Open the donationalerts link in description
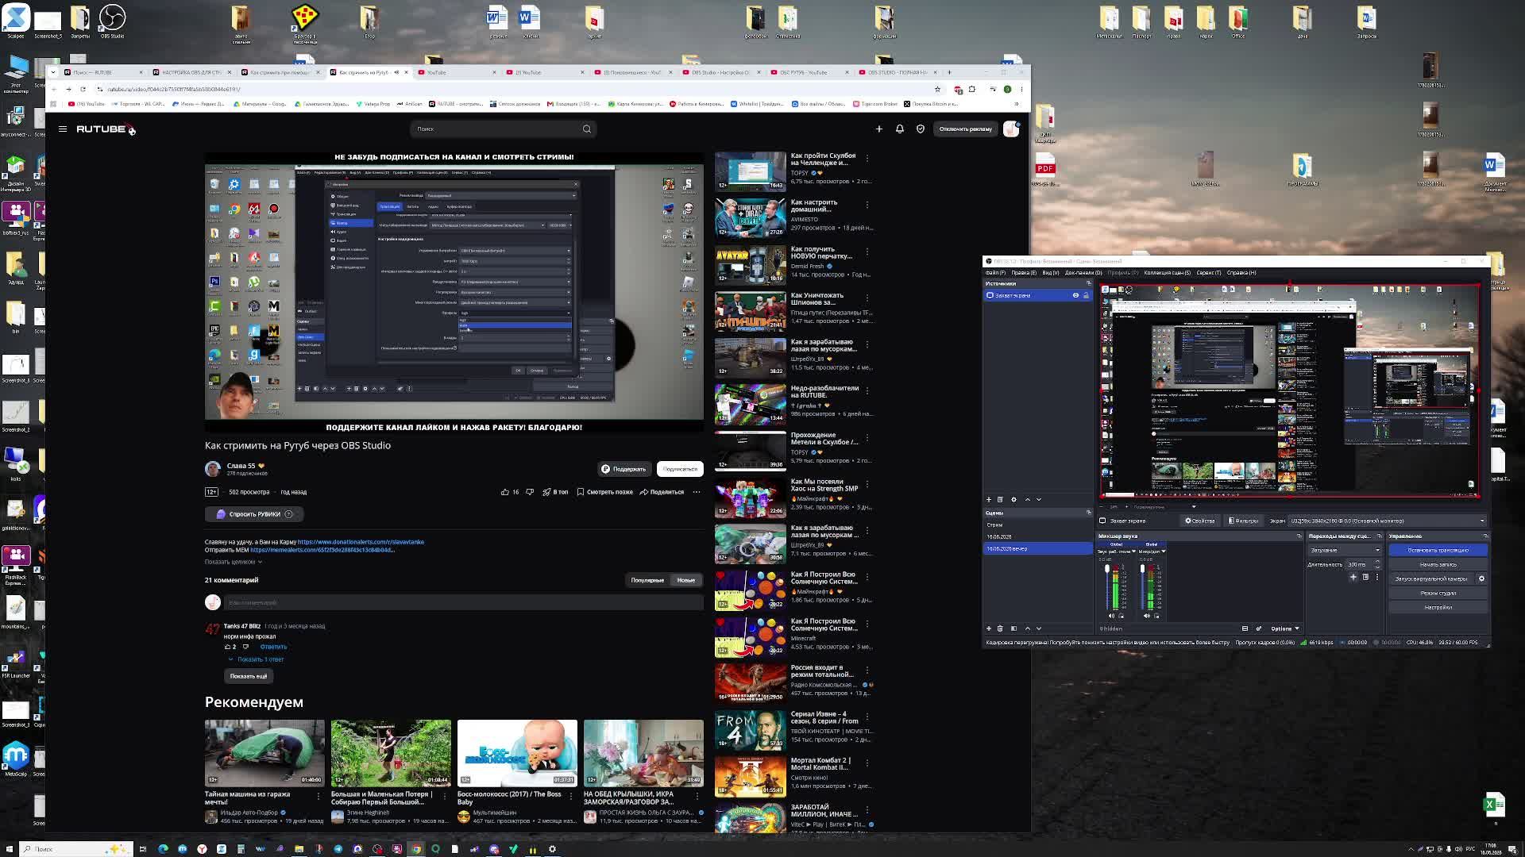Viewport: 1525px width, 857px height. [x=361, y=542]
